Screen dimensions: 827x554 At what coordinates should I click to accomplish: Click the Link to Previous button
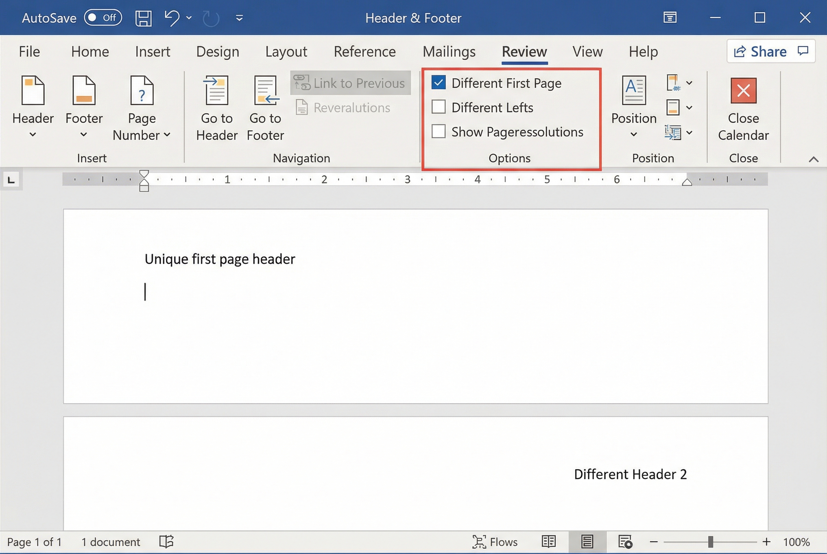(x=350, y=83)
